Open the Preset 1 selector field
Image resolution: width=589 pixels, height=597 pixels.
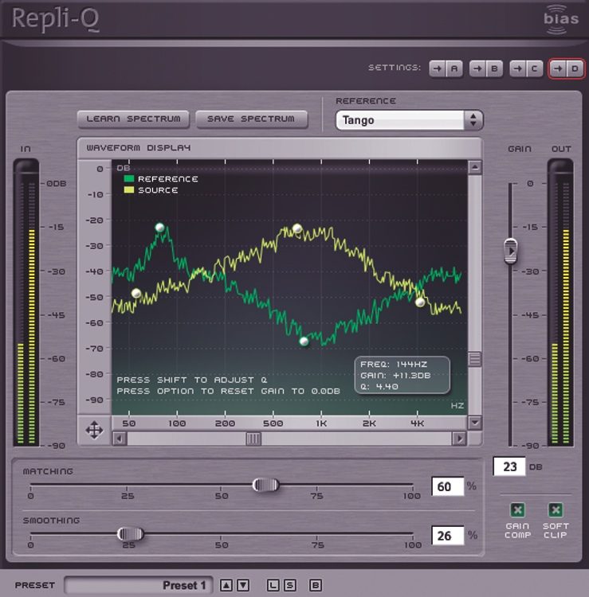click(139, 585)
